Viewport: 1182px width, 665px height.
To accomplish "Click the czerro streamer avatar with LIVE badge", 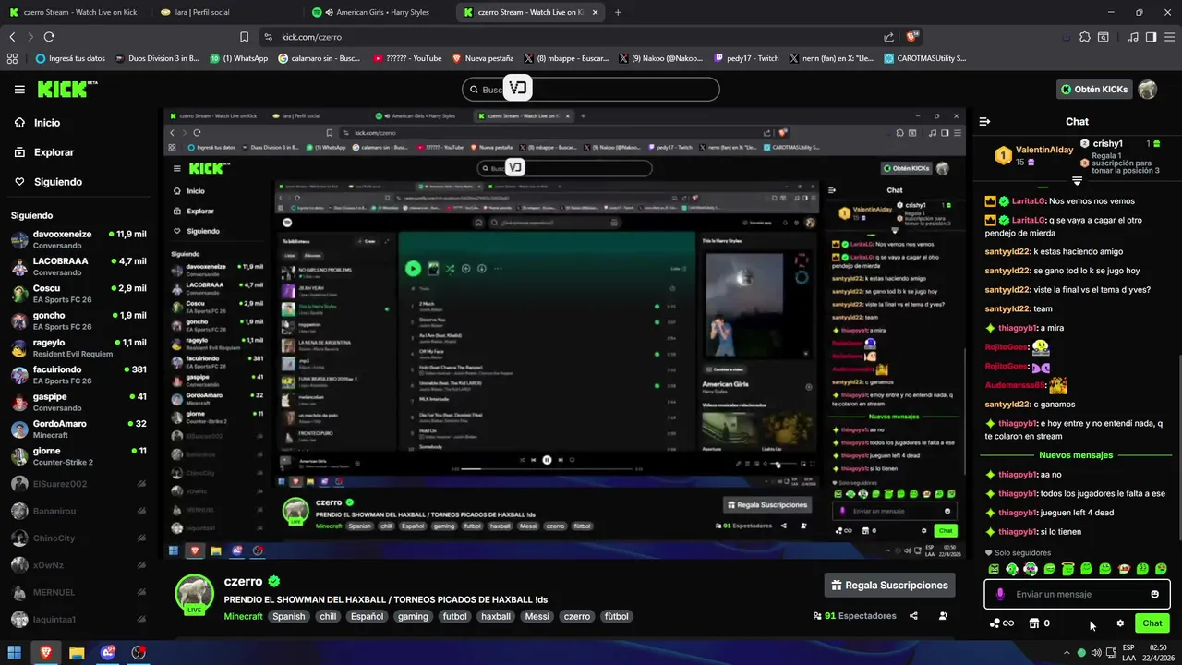I will [x=193, y=594].
